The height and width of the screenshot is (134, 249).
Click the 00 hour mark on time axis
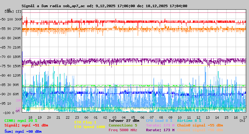(87, 117)
